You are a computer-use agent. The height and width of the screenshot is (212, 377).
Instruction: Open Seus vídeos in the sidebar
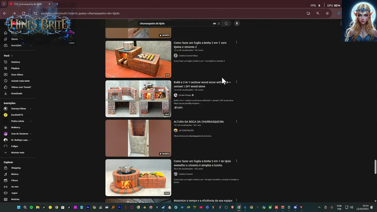[17, 74]
